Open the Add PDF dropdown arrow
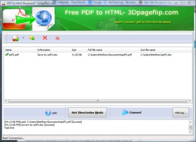196x142 pixels. tap(23, 38)
